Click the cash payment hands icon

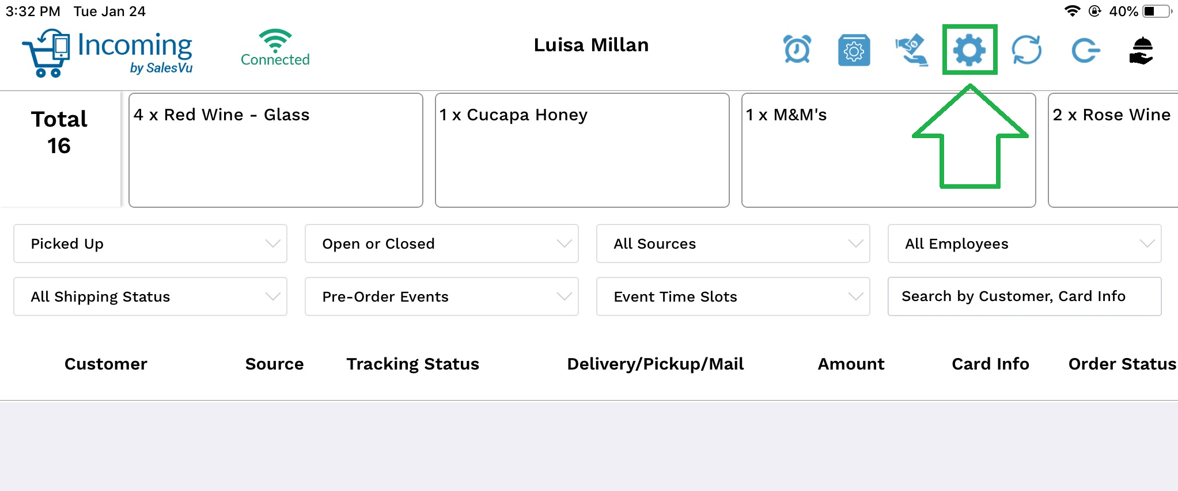911,50
